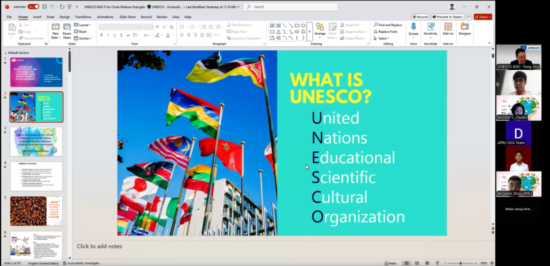Click the Sensitivity icon

click(x=430, y=27)
